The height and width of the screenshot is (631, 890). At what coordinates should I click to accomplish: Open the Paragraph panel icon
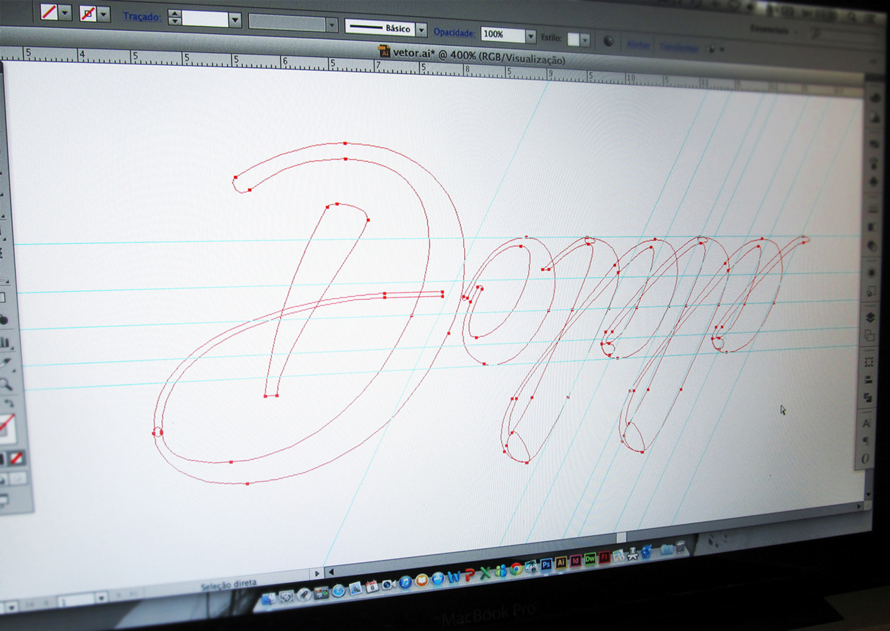tap(866, 440)
